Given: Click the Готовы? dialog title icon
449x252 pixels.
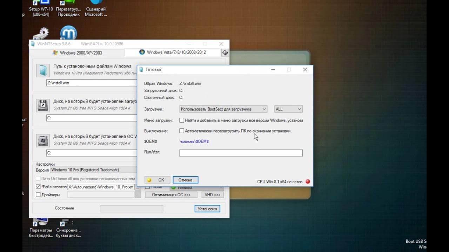Looking at the screenshot, I should pyautogui.click(x=141, y=70).
